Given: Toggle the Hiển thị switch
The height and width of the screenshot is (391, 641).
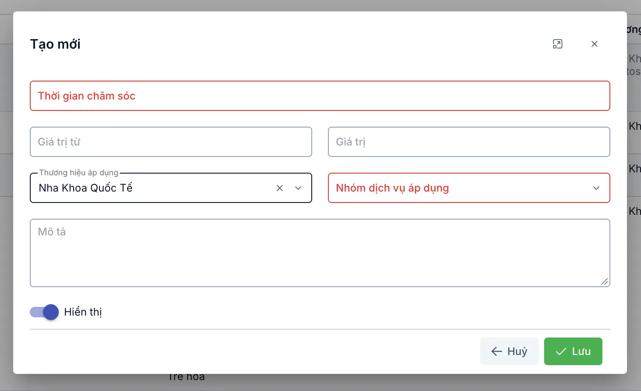Looking at the screenshot, I should pos(44,312).
